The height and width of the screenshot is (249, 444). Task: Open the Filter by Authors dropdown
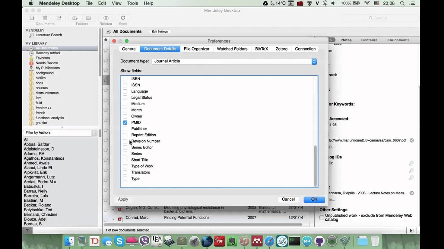60,133
